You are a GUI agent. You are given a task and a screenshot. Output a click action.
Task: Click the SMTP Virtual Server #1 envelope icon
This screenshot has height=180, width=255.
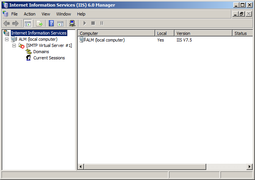[21, 45]
